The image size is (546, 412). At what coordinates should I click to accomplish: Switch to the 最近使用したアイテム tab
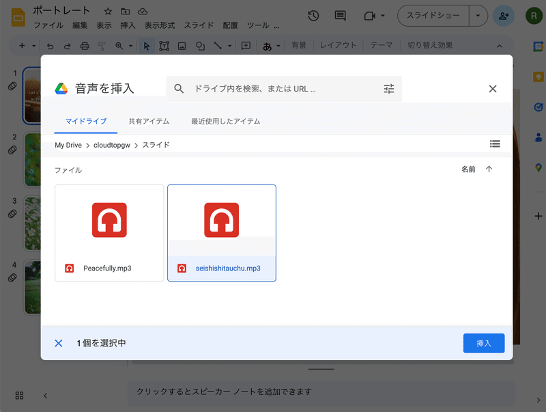click(x=225, y=122)
